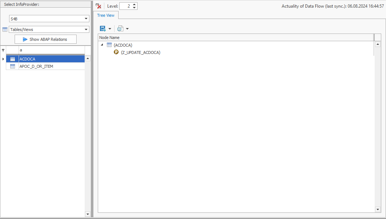The image size is (386, 219).
Task: Increase the Level value with up arrow
Action: pos(135,4)
